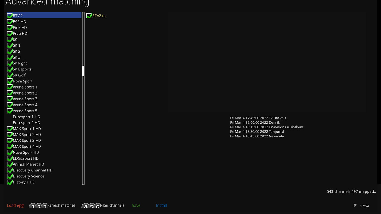
Task: Select the Eurosport 1 HD channel
Action: pos(44,117)
